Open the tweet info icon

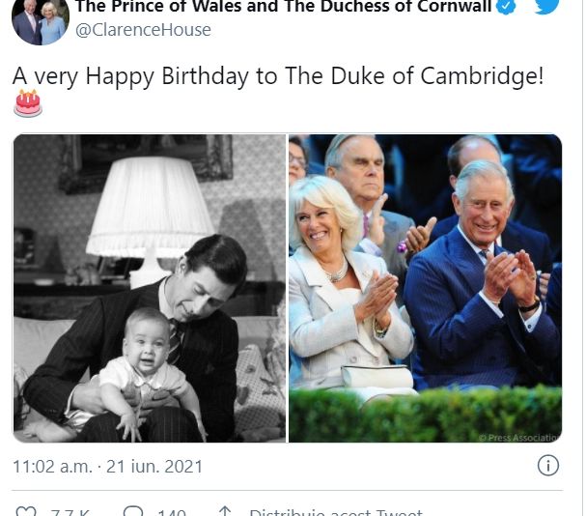pos(547,466)
